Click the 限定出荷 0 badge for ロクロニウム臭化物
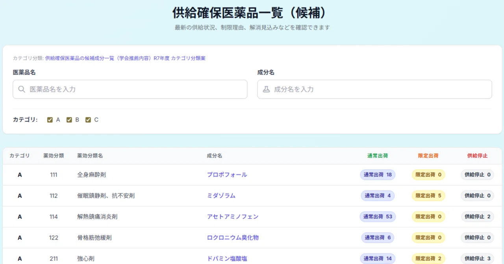 point(428,238)
